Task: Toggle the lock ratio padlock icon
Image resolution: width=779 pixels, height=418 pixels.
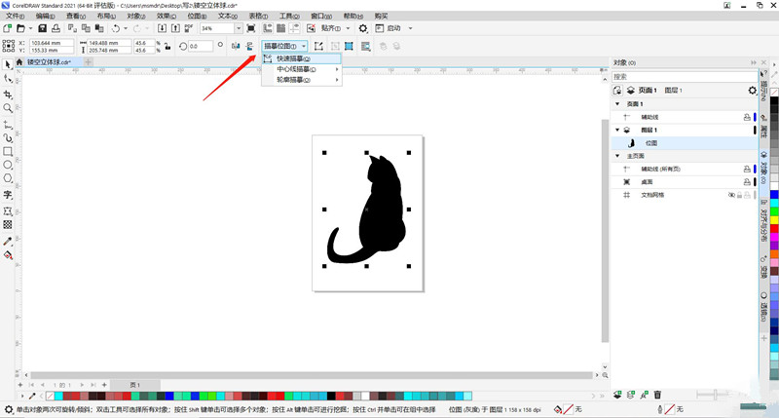Action: point(167,46)
